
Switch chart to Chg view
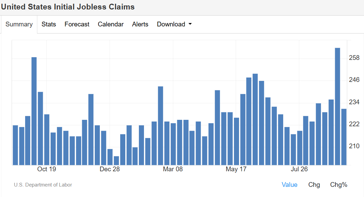(314, 185)
